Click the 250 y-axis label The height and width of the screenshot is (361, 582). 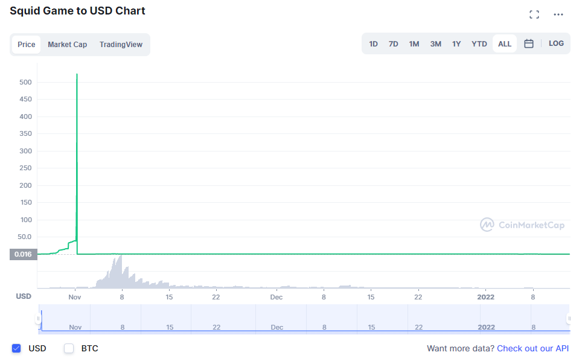25,168
